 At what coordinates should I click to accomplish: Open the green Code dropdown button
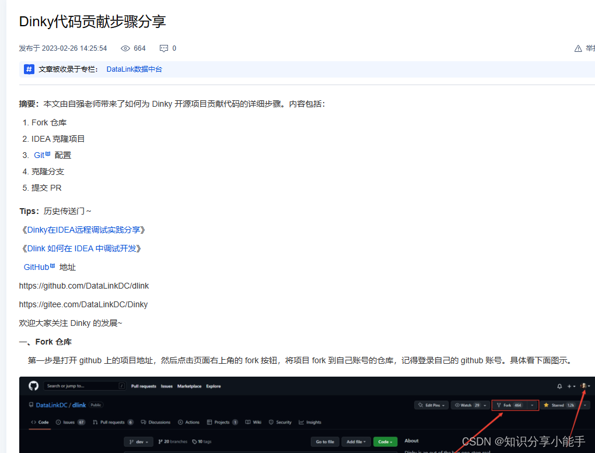(385, 441)
